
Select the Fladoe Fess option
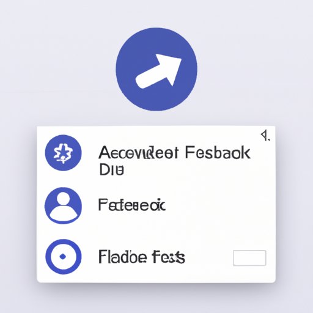click(x=142, y=257)
